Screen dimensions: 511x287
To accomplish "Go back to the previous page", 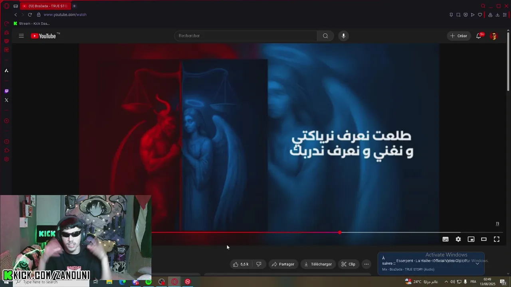I will click(16, 15).
